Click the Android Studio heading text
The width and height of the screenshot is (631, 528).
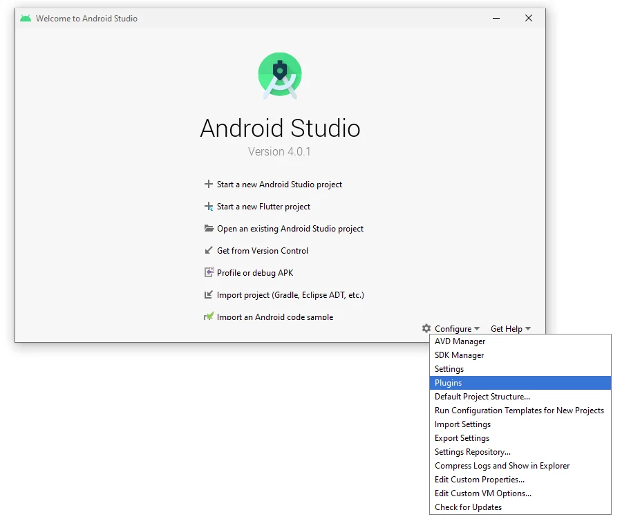pyautogui.click(x=280, y=128)
